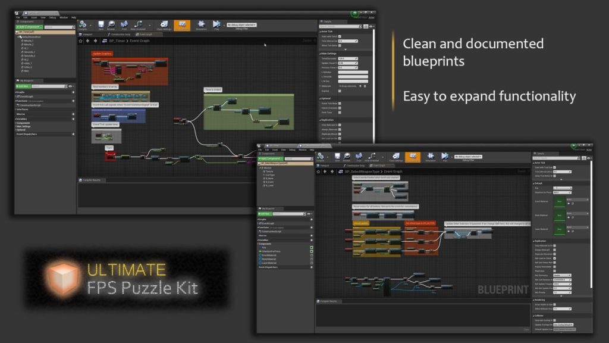Click Class Settings icon in BP_Timer toolbar

point(164,25)
